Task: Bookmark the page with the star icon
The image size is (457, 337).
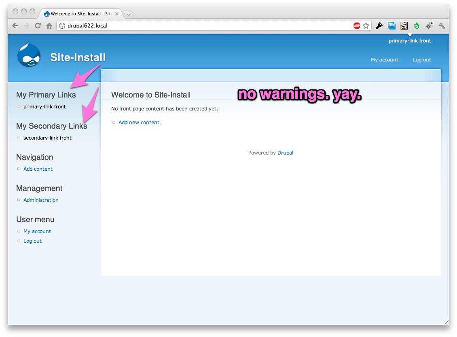Action: tap(366, 25)
